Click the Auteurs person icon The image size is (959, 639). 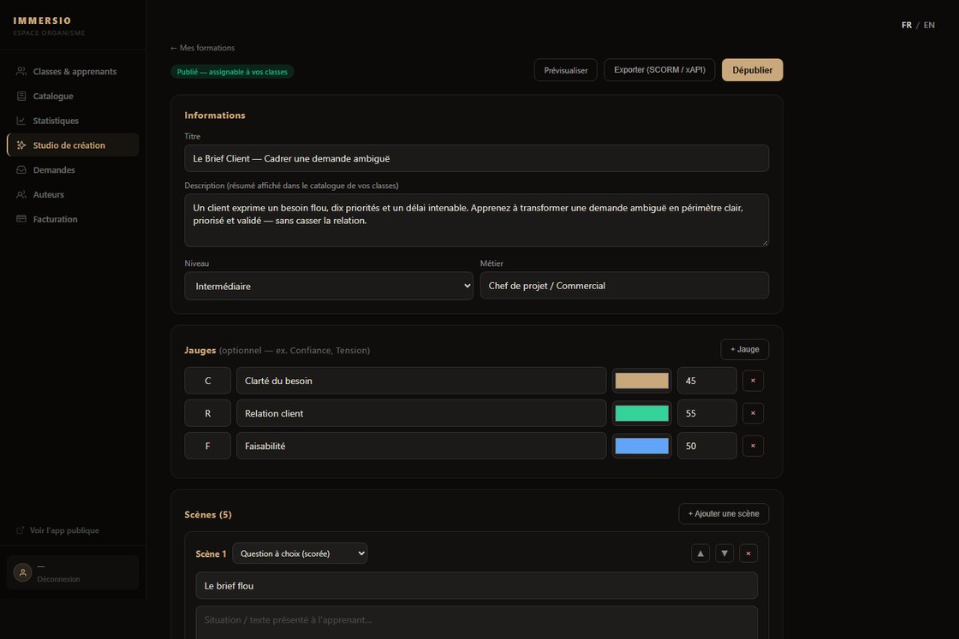click(x=21, y=194)
